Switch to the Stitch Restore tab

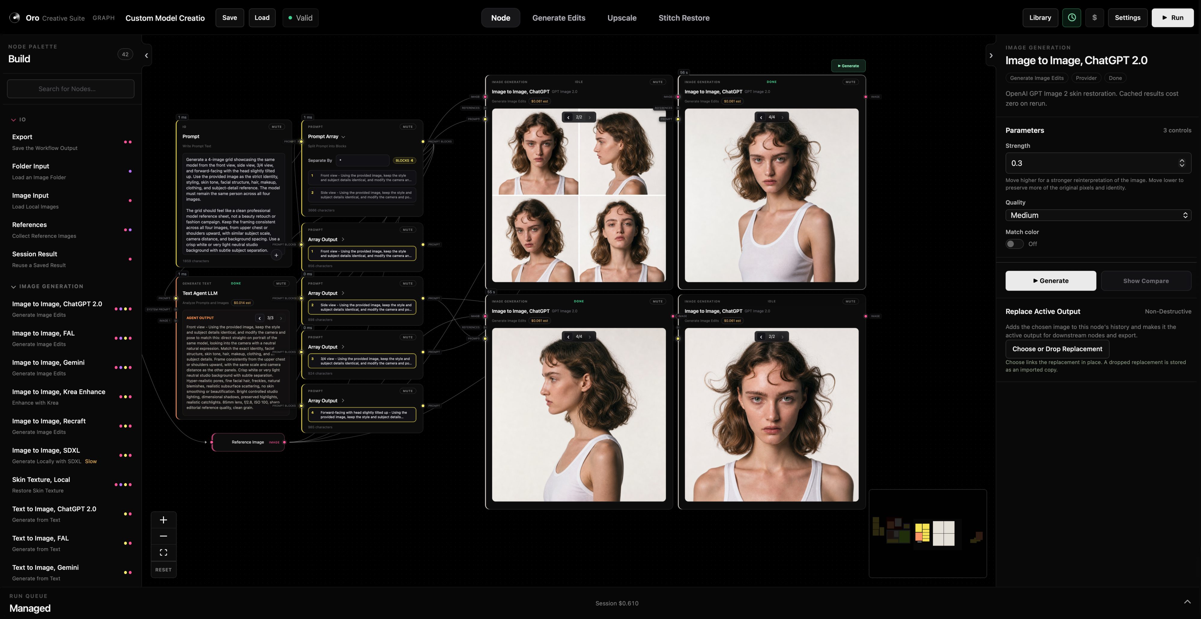pyautogui.click(x=684, y=18)
